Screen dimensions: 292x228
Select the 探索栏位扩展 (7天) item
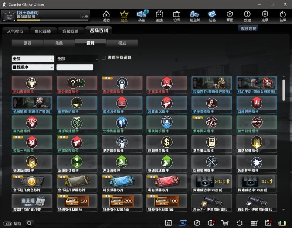point(32,203)
